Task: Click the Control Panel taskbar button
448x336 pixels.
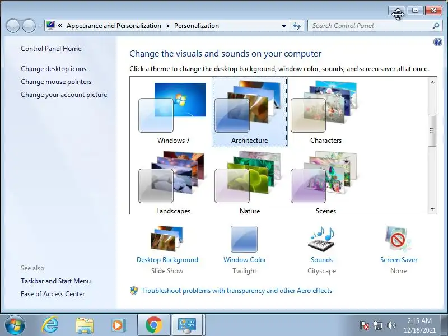Action: 188,325
